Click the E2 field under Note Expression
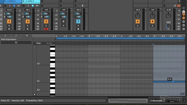Screen dimensions: 187x105 [x=16, y=43]
